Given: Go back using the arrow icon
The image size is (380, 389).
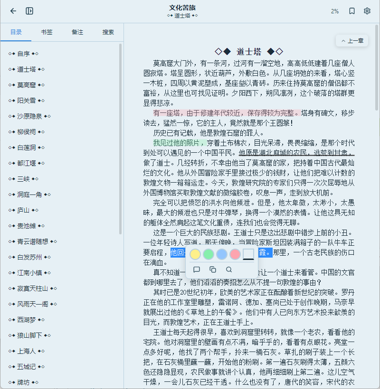Looking at the screenshot, I should pyautogui.click(x=13, y=11).
